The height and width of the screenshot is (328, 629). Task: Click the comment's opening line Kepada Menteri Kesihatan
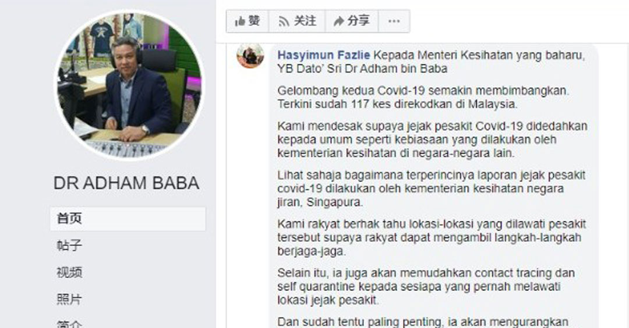[x=479, y=55]
